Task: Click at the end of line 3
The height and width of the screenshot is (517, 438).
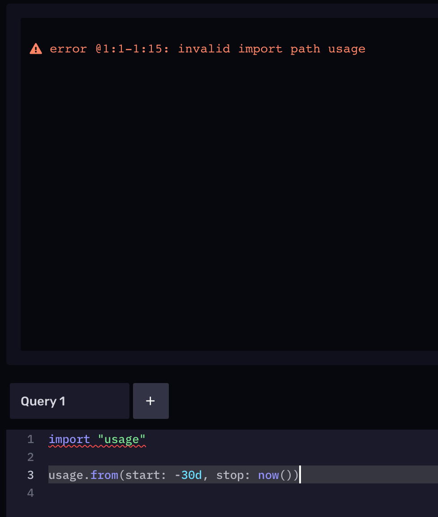Action: (x=299, y=474)
